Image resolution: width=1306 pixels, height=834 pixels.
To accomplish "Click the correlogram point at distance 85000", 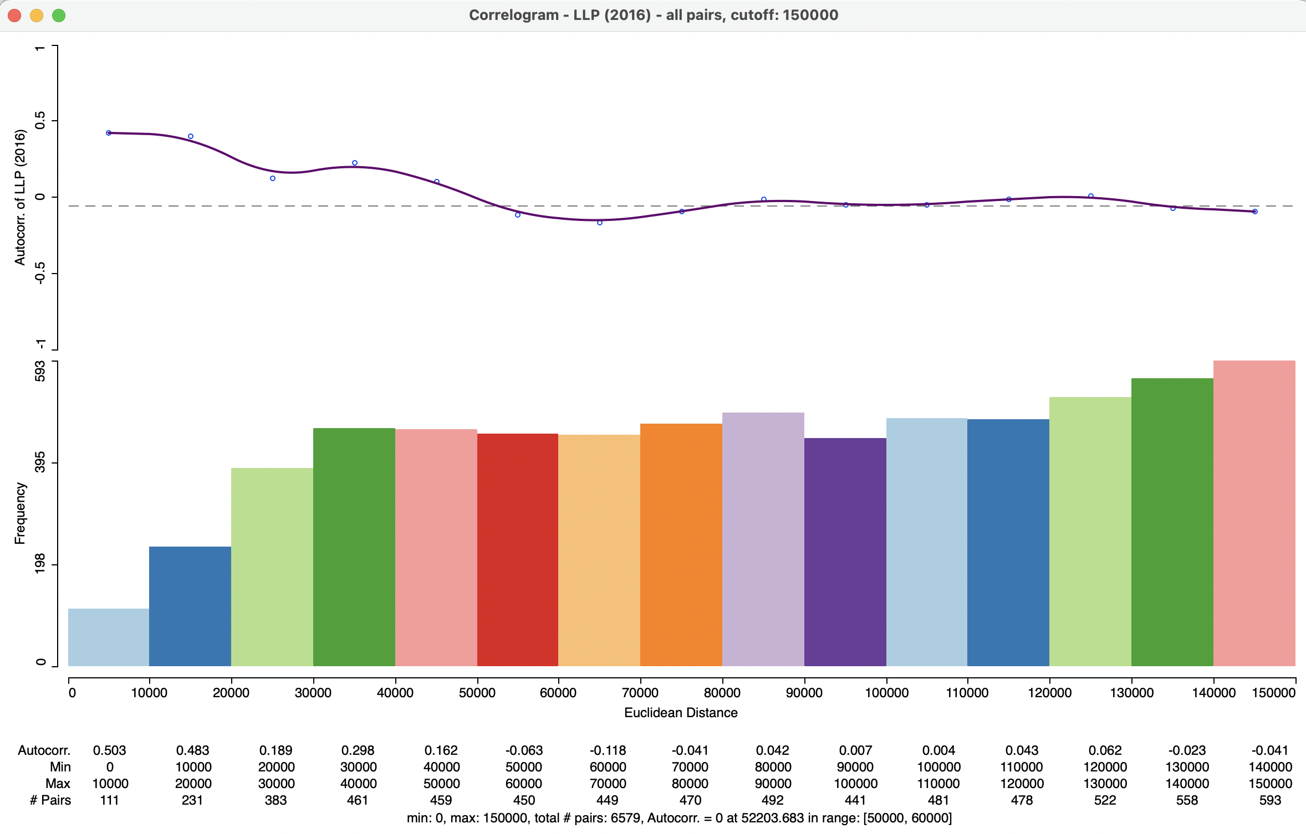I will [x=764, y=199].
